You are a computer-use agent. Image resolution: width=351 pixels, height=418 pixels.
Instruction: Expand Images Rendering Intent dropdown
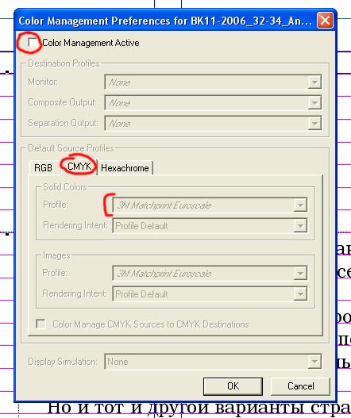(x=210, y=293)
